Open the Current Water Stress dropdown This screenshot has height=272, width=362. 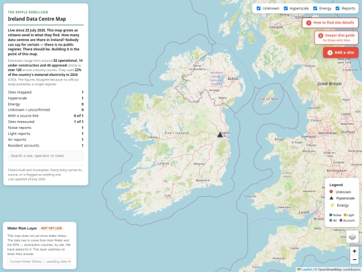[40, 261]
